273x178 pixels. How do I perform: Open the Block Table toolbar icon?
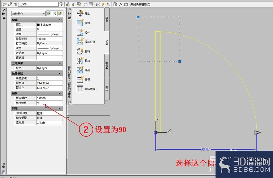click(x=91, y=4)
